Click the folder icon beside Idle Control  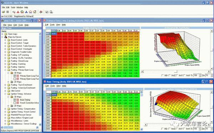click(x=9, y=91)
